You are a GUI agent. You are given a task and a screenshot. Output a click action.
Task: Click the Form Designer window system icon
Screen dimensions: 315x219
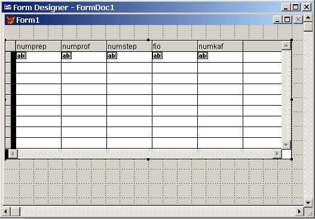8,7
